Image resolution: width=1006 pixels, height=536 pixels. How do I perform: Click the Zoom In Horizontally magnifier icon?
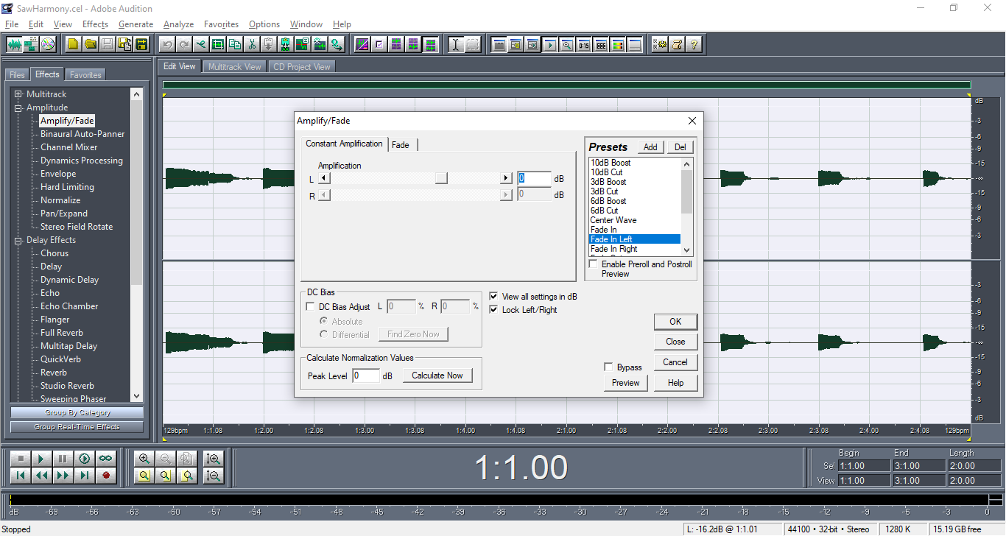click(144, 459)
